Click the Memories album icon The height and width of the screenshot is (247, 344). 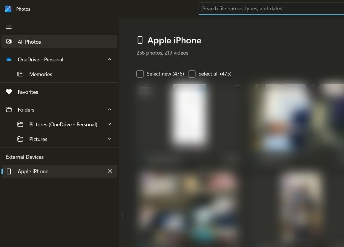pyautogui.click(x=20, y=74)
